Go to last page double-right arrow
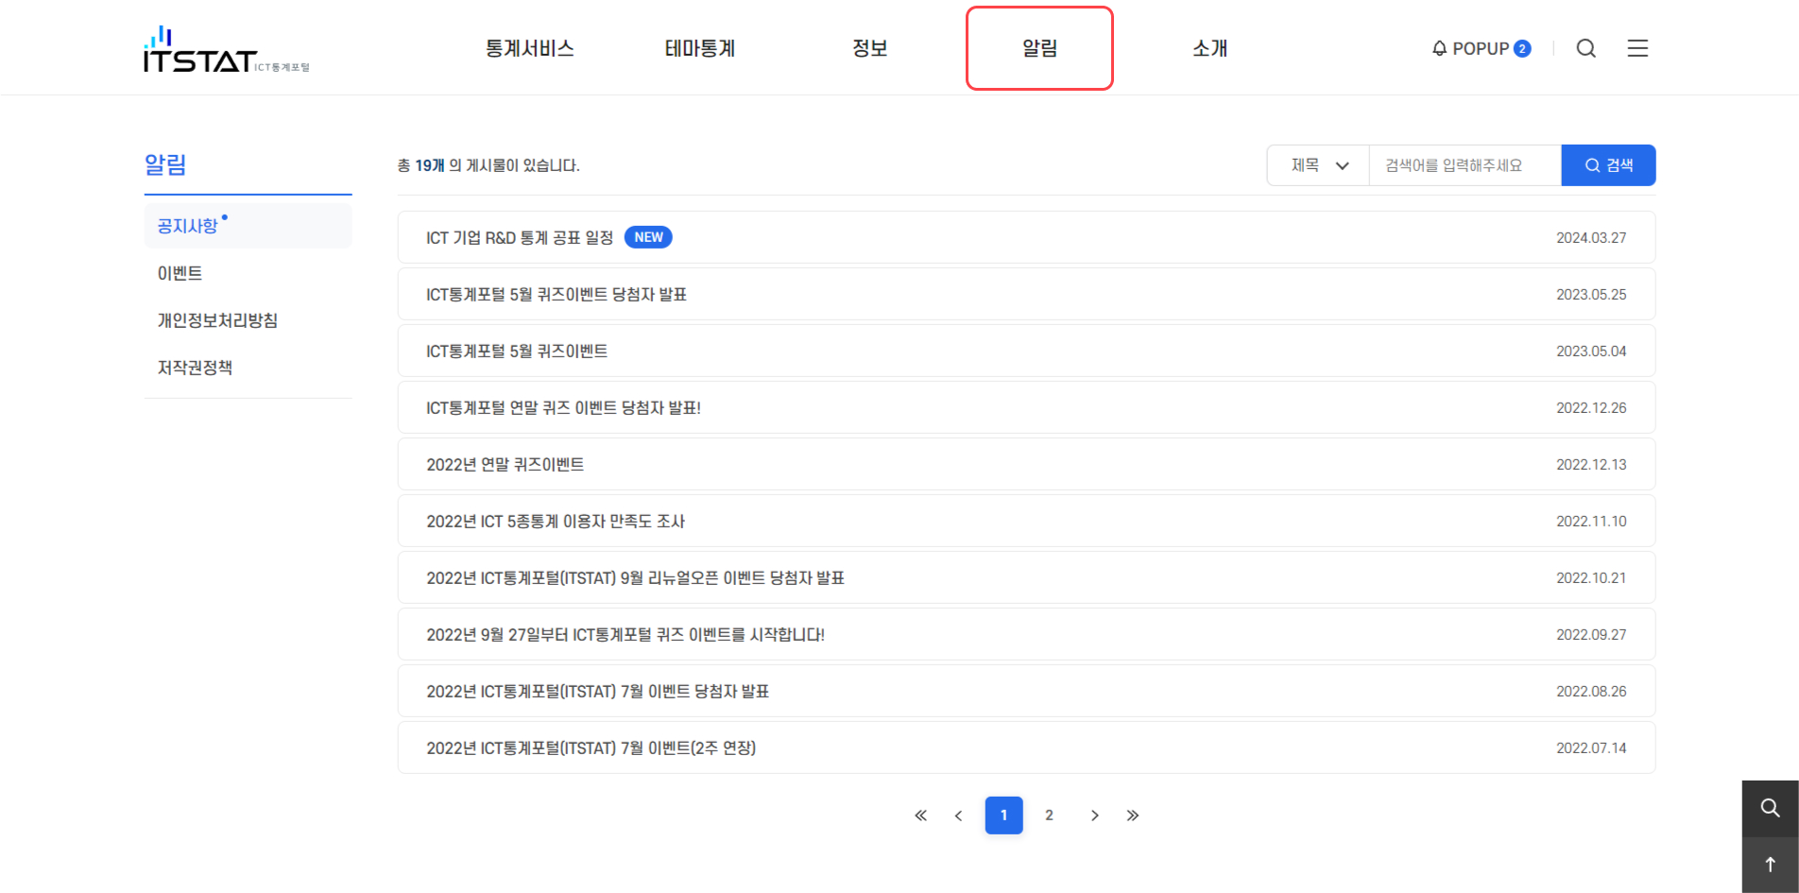The image size is (1799, 893). point(1133,816)
